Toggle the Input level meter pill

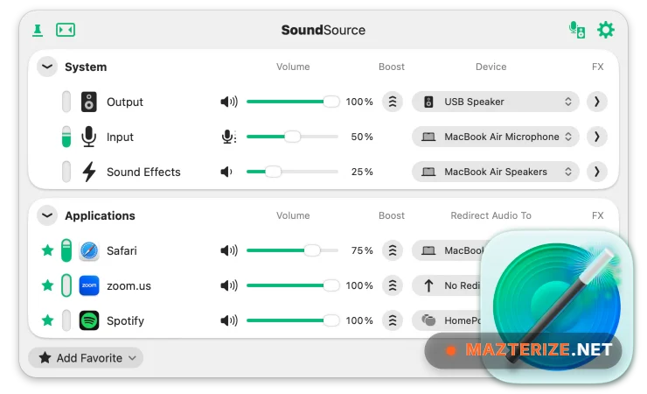click(x=66, y=137)
